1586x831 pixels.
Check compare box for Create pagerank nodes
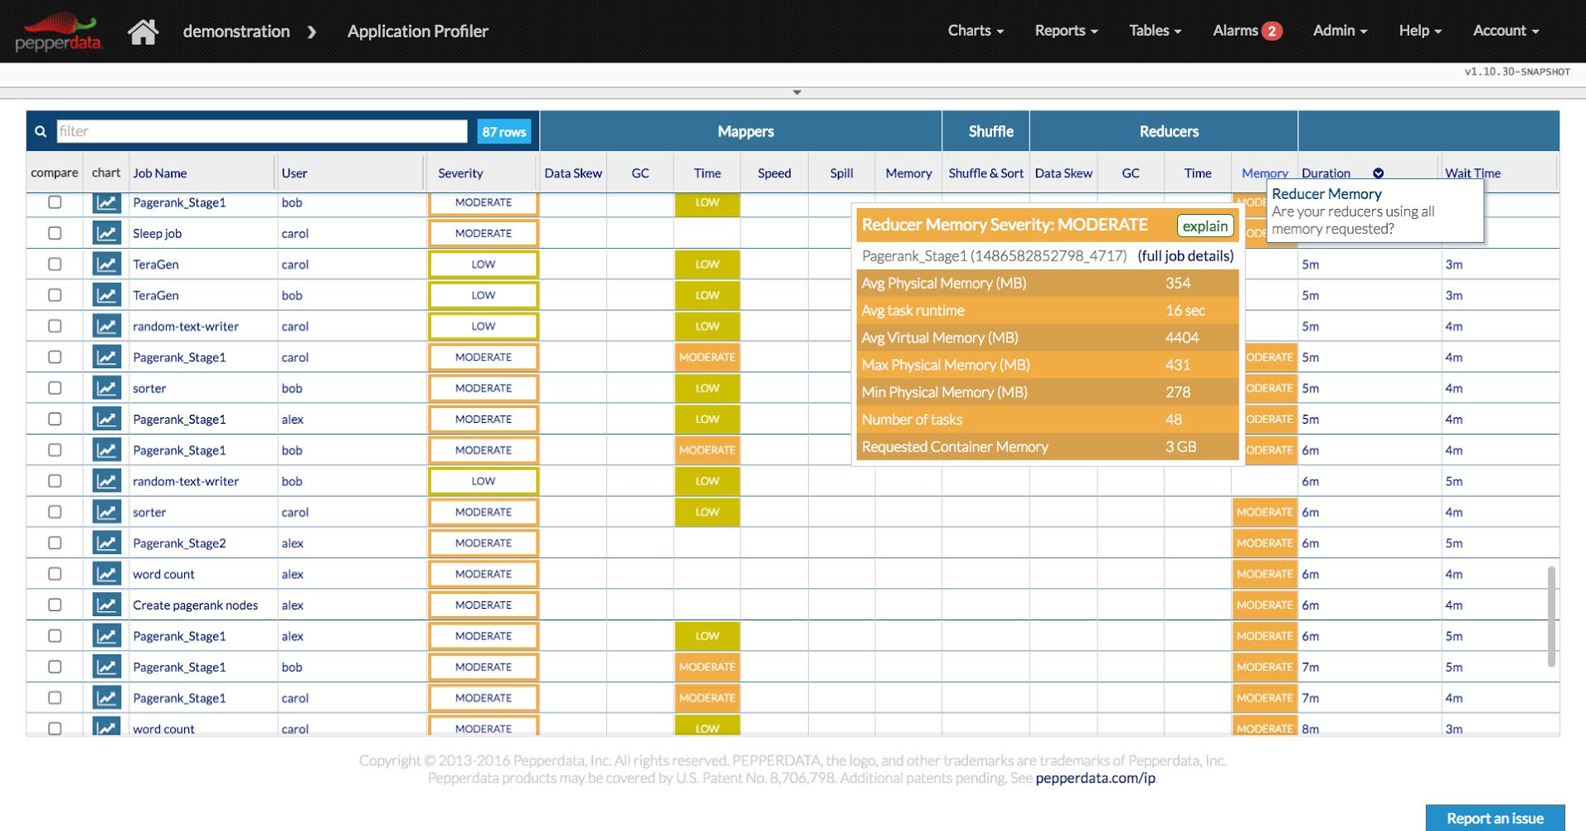pos(55,605)
